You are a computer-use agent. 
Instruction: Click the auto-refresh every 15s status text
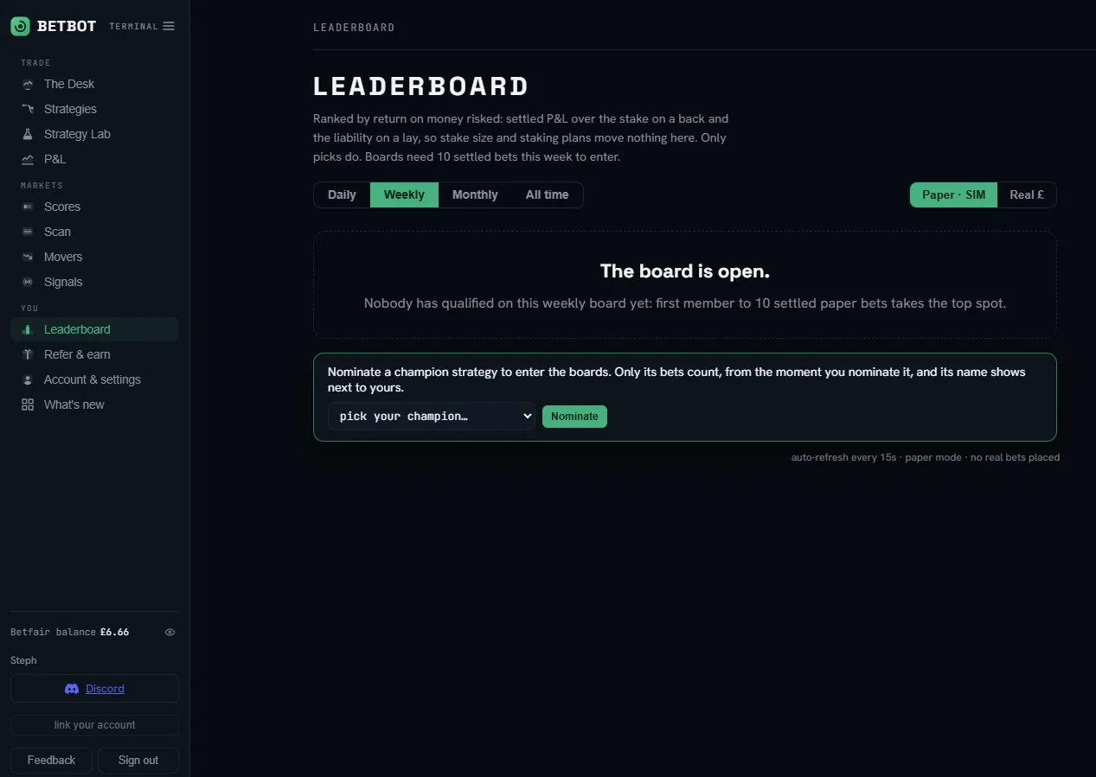[843, 457]
